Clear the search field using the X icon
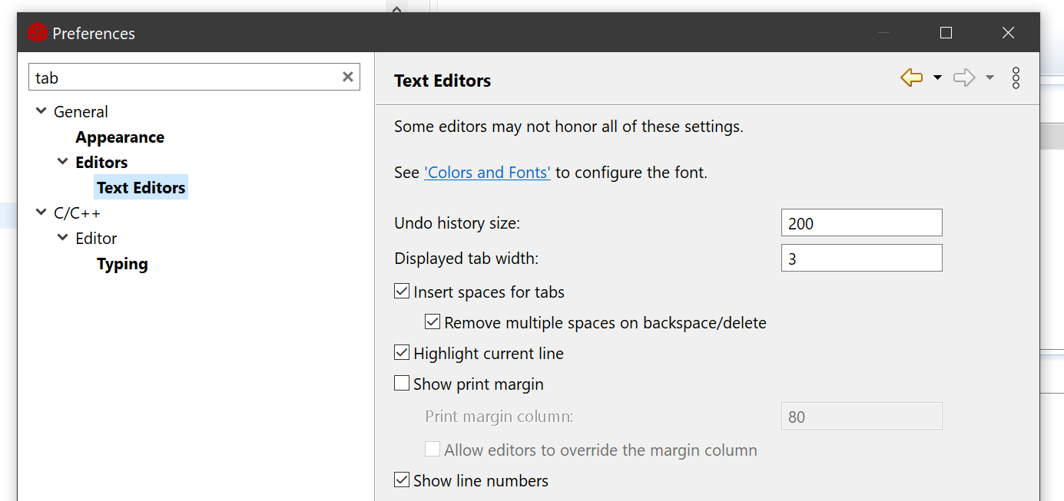 click(x=346, y=77)
